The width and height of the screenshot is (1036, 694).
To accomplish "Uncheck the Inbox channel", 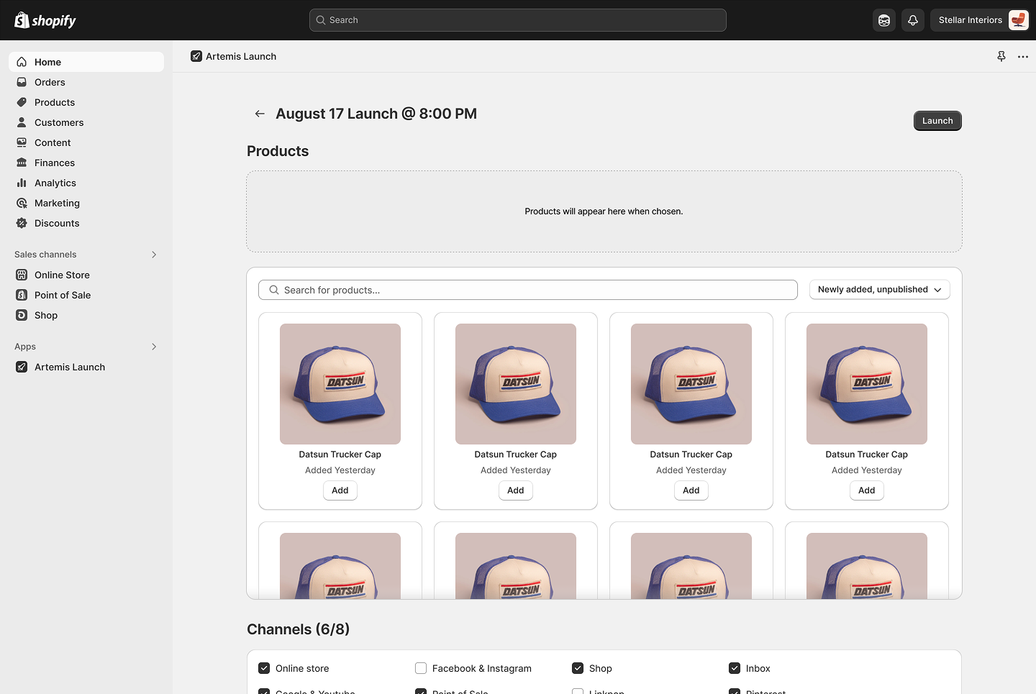I will tap(734, 667).
